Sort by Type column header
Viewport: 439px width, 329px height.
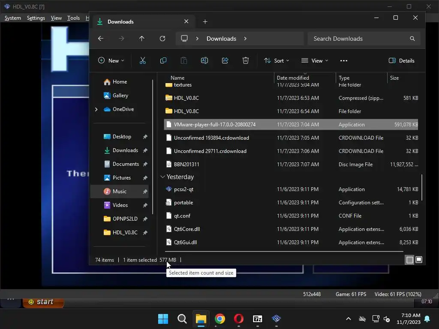point(344,78)
